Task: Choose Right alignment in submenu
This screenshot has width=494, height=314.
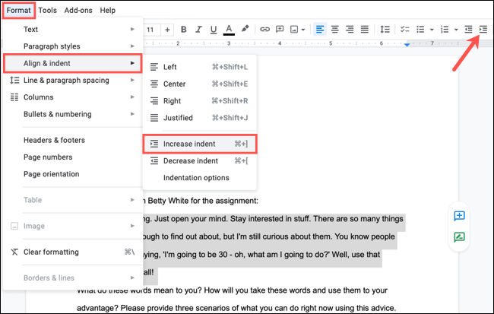Action: click(x=199, y=101)
